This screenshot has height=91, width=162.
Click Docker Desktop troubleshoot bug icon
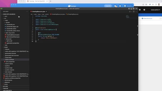pyautogui.click(x=120, y=6)
